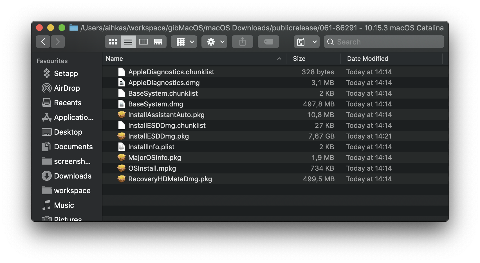Click the Documents sidebar icon

(47, 146)
